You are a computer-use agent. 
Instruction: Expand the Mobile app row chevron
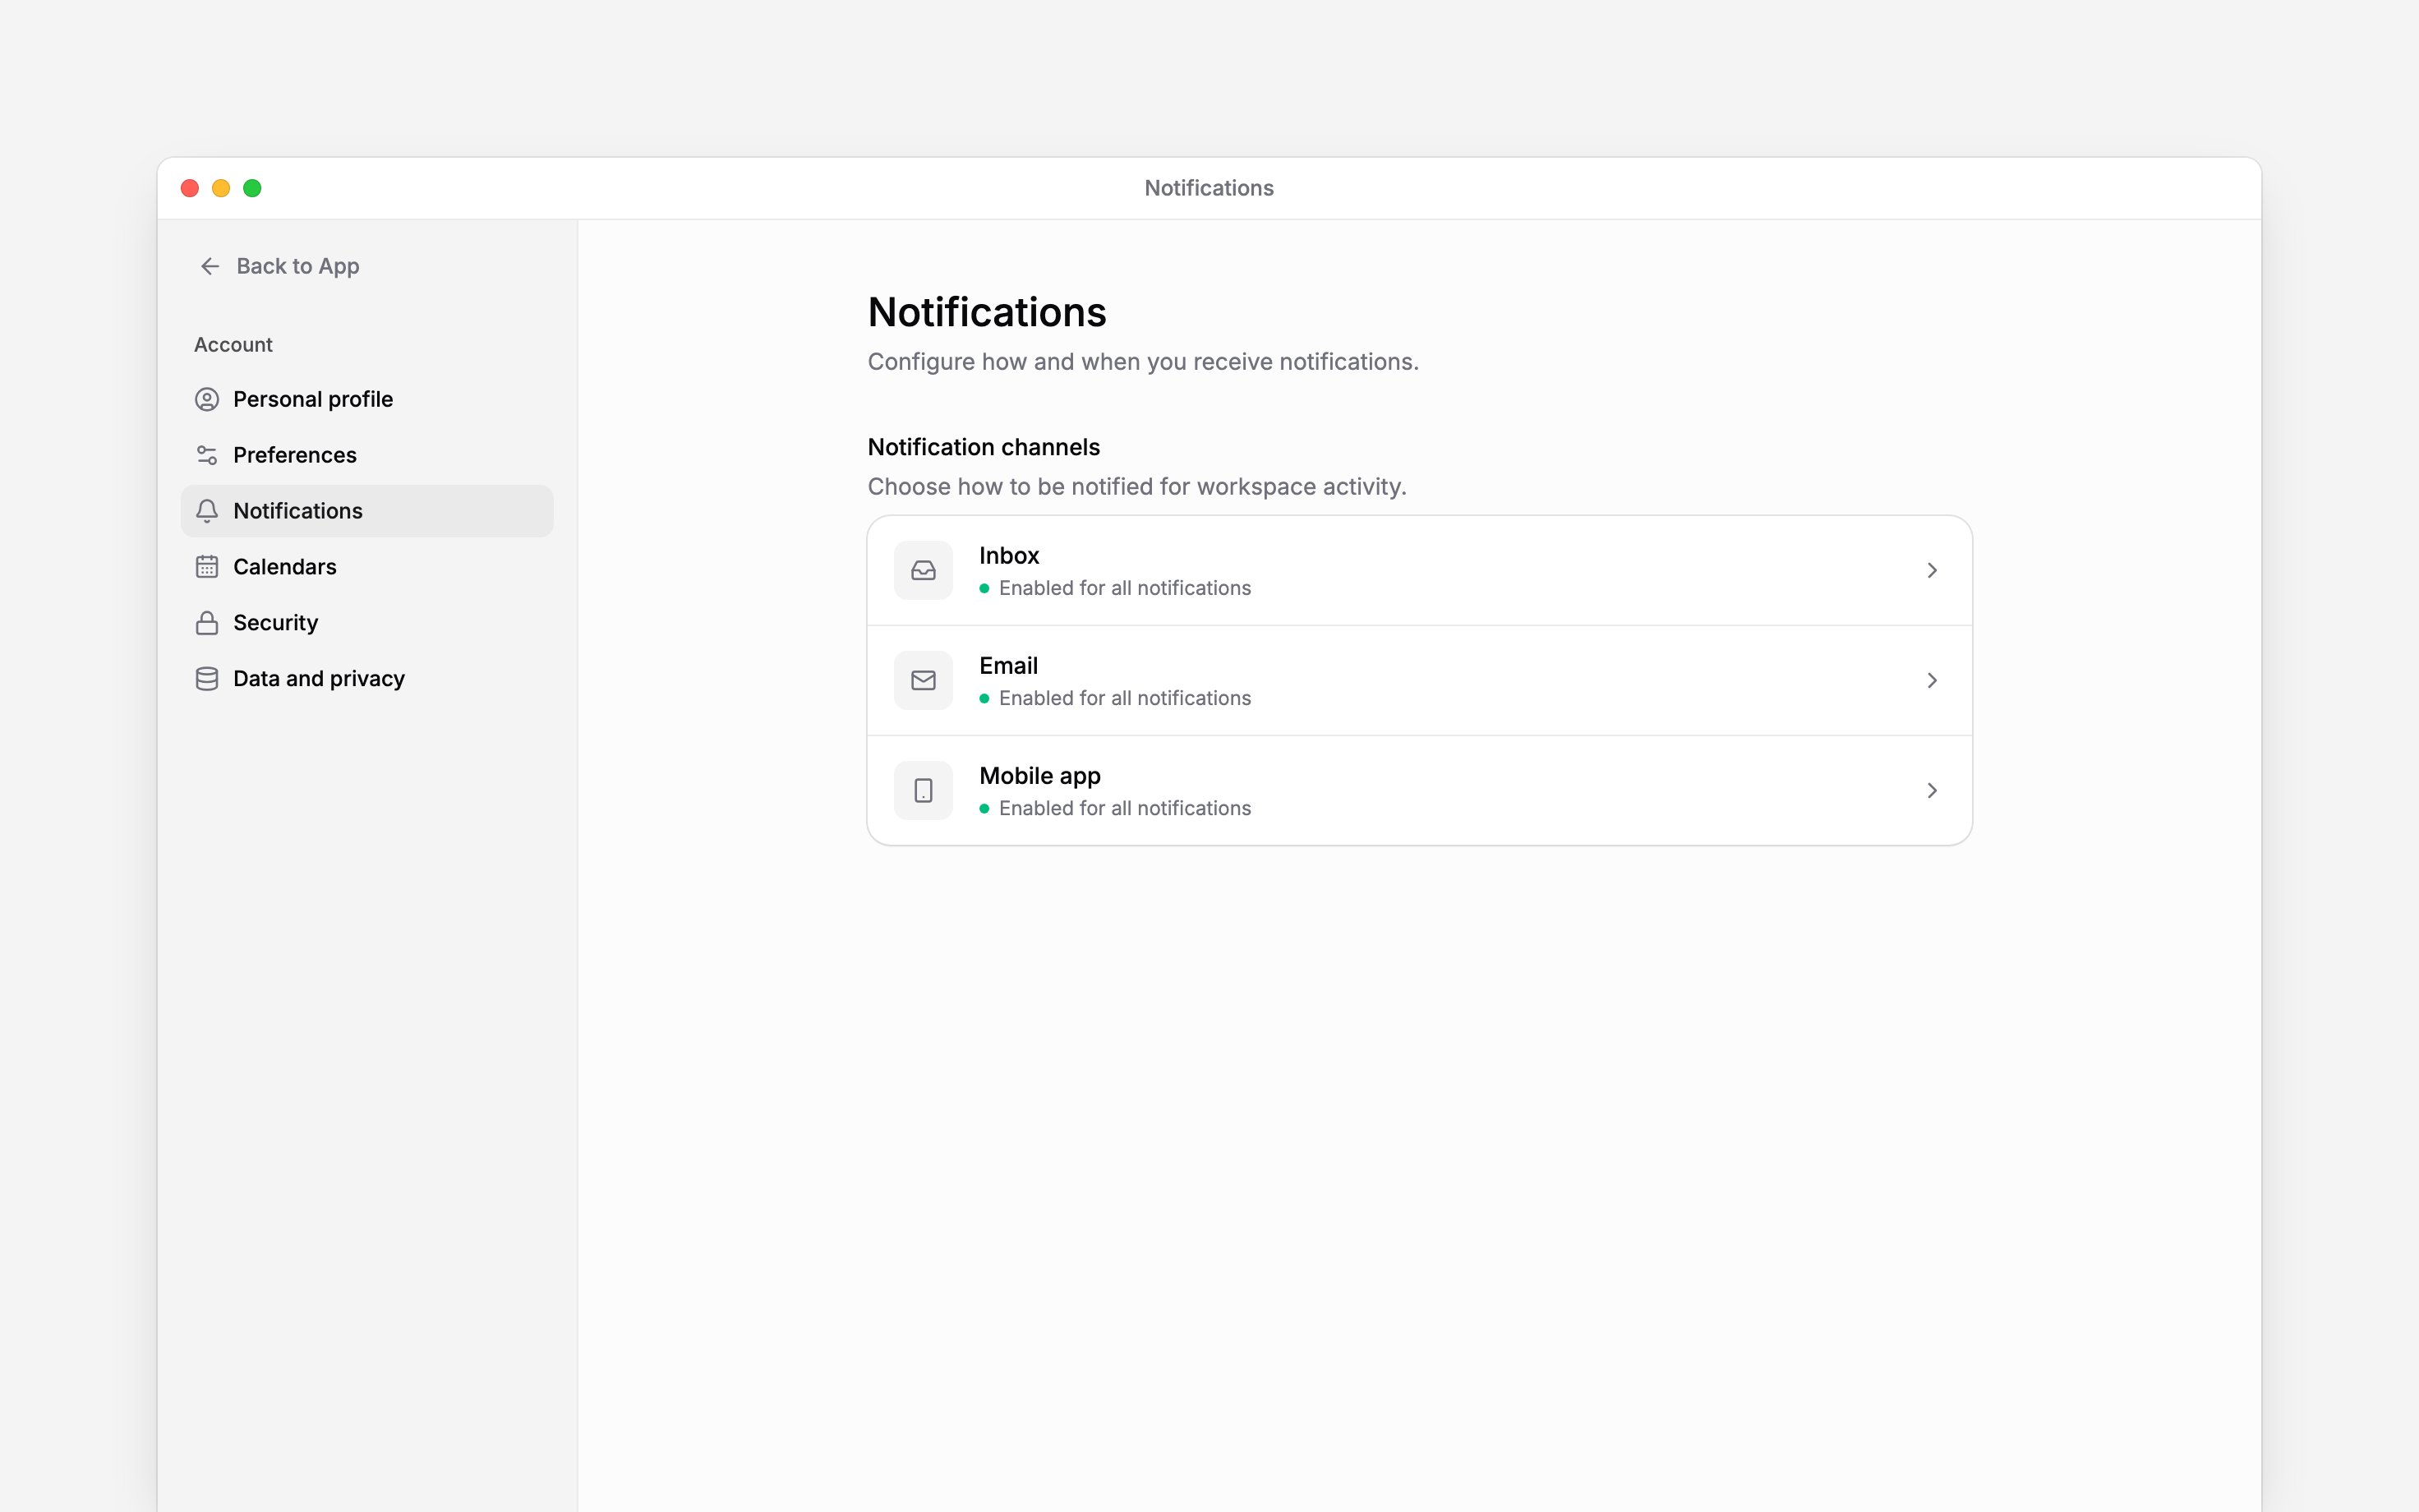(x=1933, y=791)
